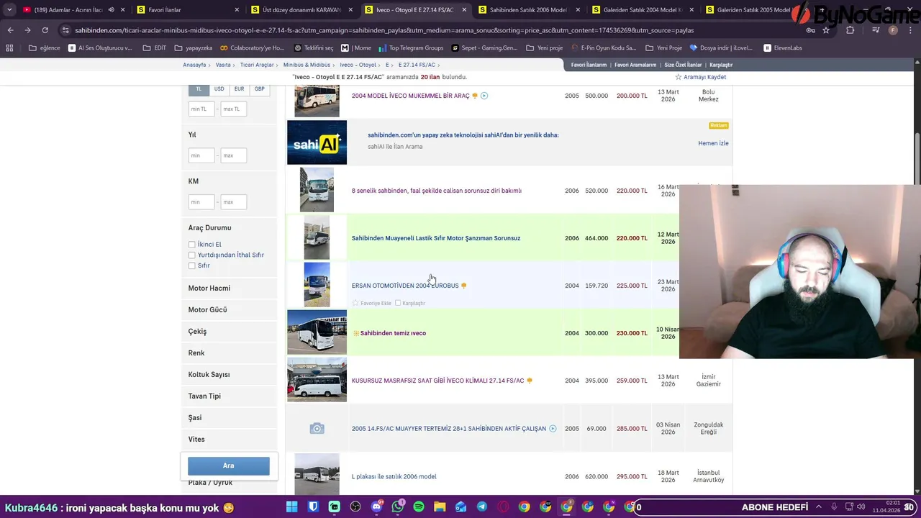Check the Yurtdışından İthal Sıfır checkbox
Viewport: 921px width, 518px height.
tap(192, 255)
